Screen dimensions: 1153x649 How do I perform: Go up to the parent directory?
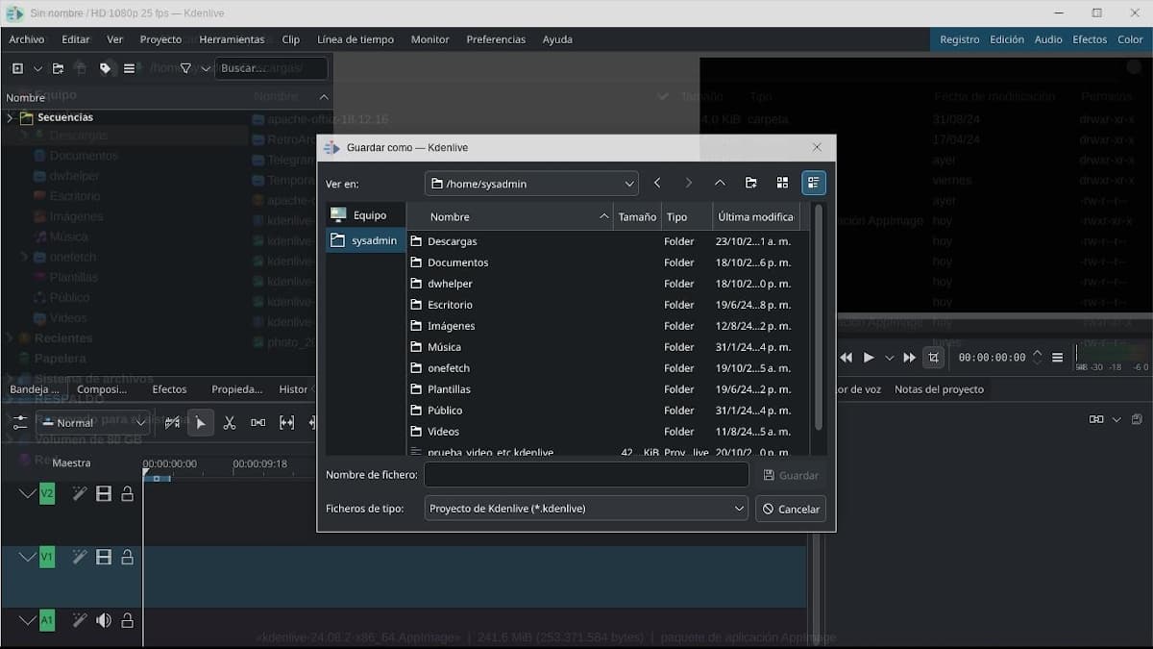pos(720,183)
